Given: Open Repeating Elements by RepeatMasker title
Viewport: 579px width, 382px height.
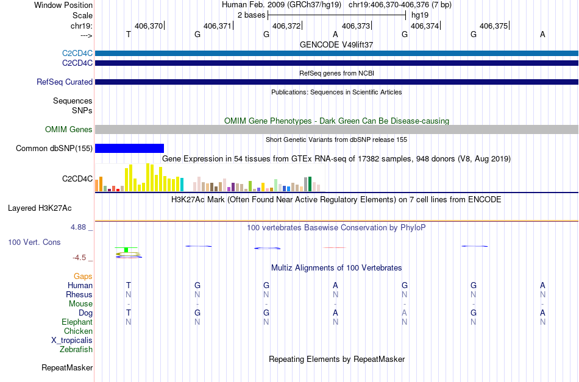Looking at the screenshot, I should (336, 359).
